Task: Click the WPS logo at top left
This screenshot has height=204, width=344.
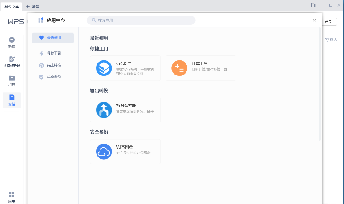Action: point(16,22)
